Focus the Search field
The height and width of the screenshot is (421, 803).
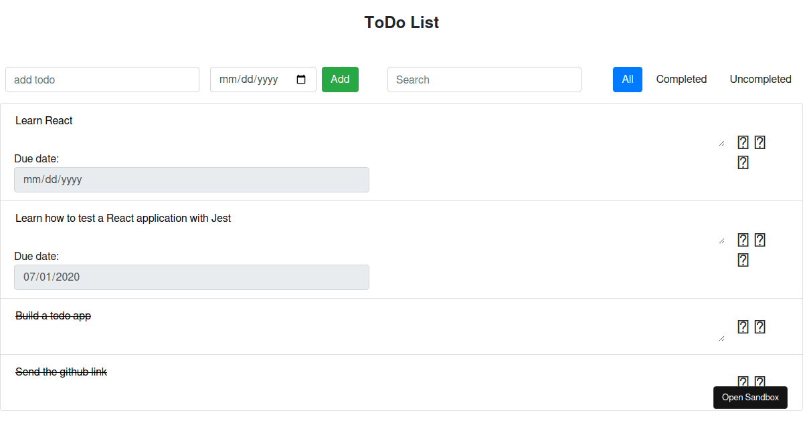pos(484,80)
